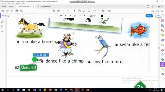
Task: Open the Help menu
Action: coord(23,4)
